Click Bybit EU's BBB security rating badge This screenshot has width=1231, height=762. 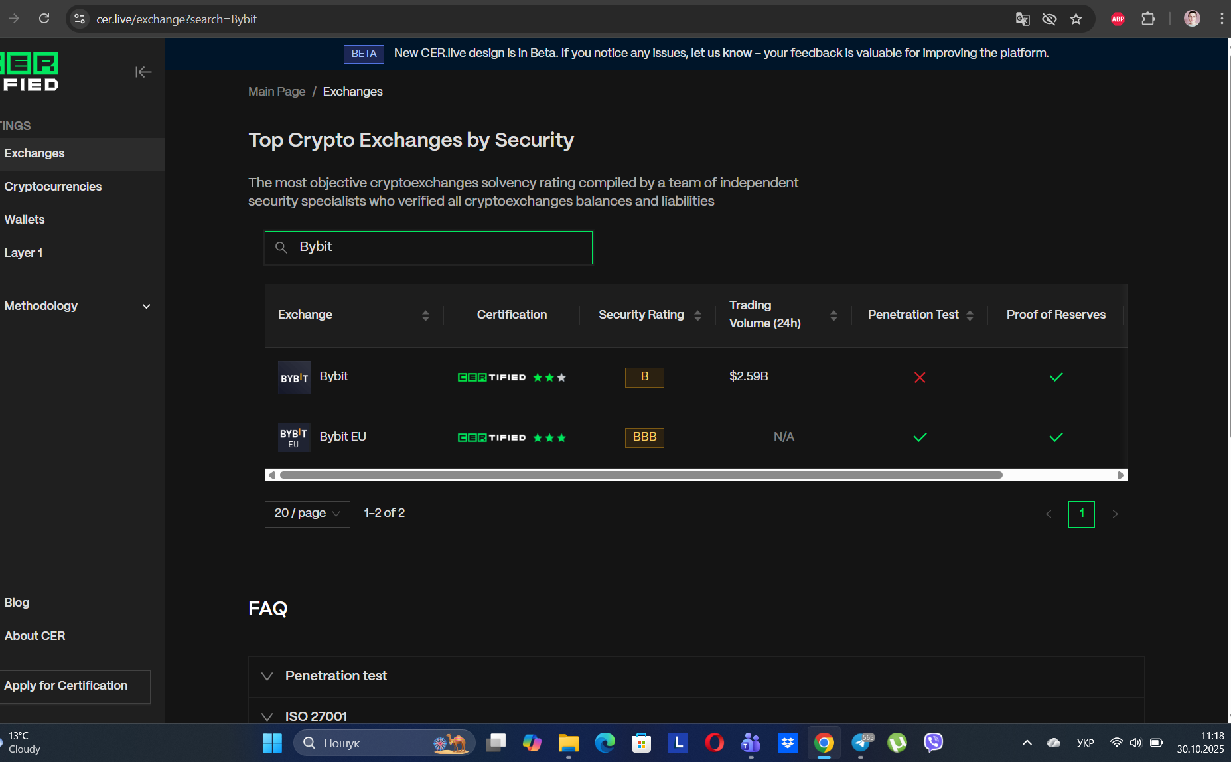644,437
